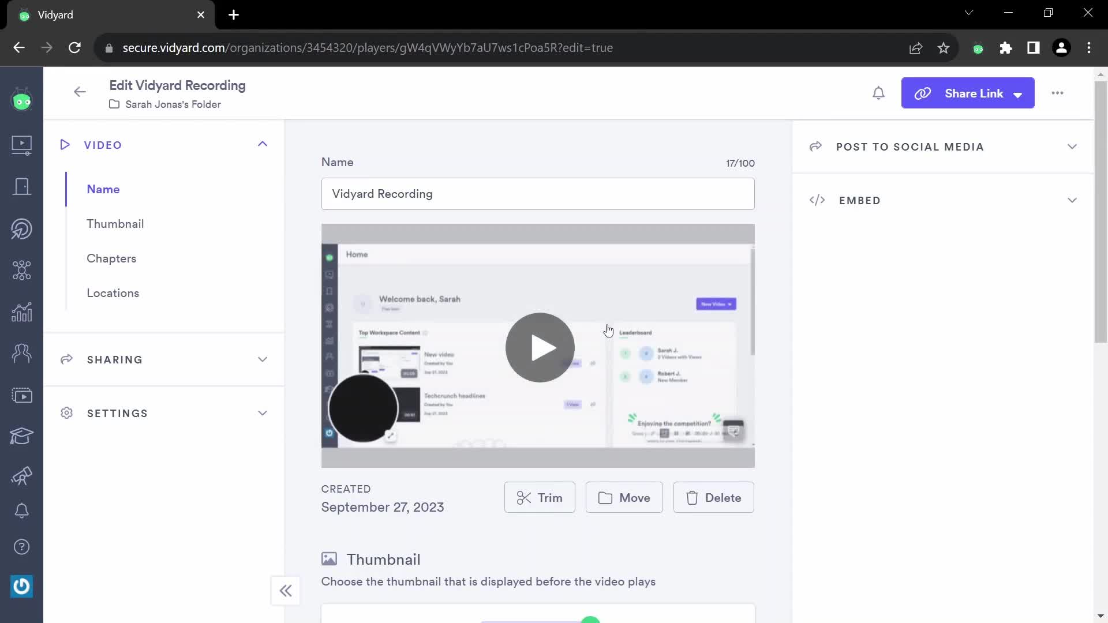The width and height of the screenshot is (1108, 623).
Task: Open the video library icon in sidebar
Action: (x=21, y=145)
